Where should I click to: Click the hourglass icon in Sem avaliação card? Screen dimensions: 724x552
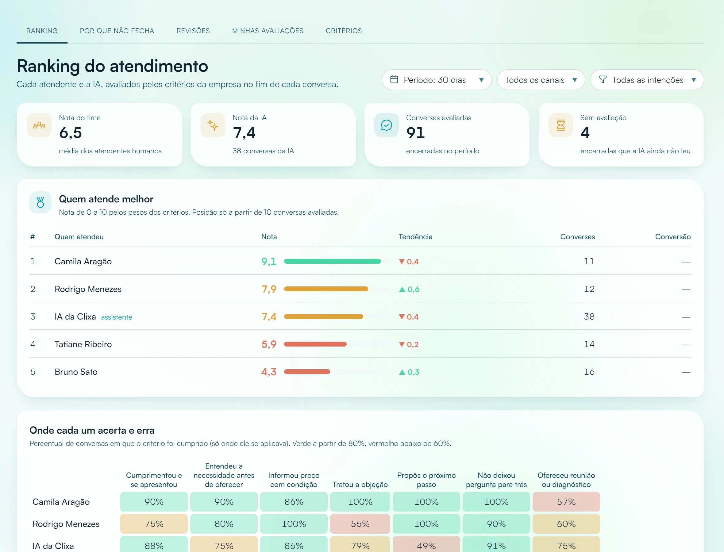pyautogui.click(x=561, y=125)
